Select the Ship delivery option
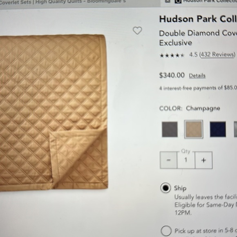The height and width of the screenshot is (237, 237). click(x=165, y=188)
